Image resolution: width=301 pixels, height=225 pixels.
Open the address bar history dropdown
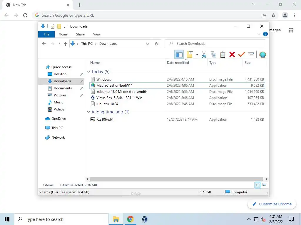(x=148, y=44)
